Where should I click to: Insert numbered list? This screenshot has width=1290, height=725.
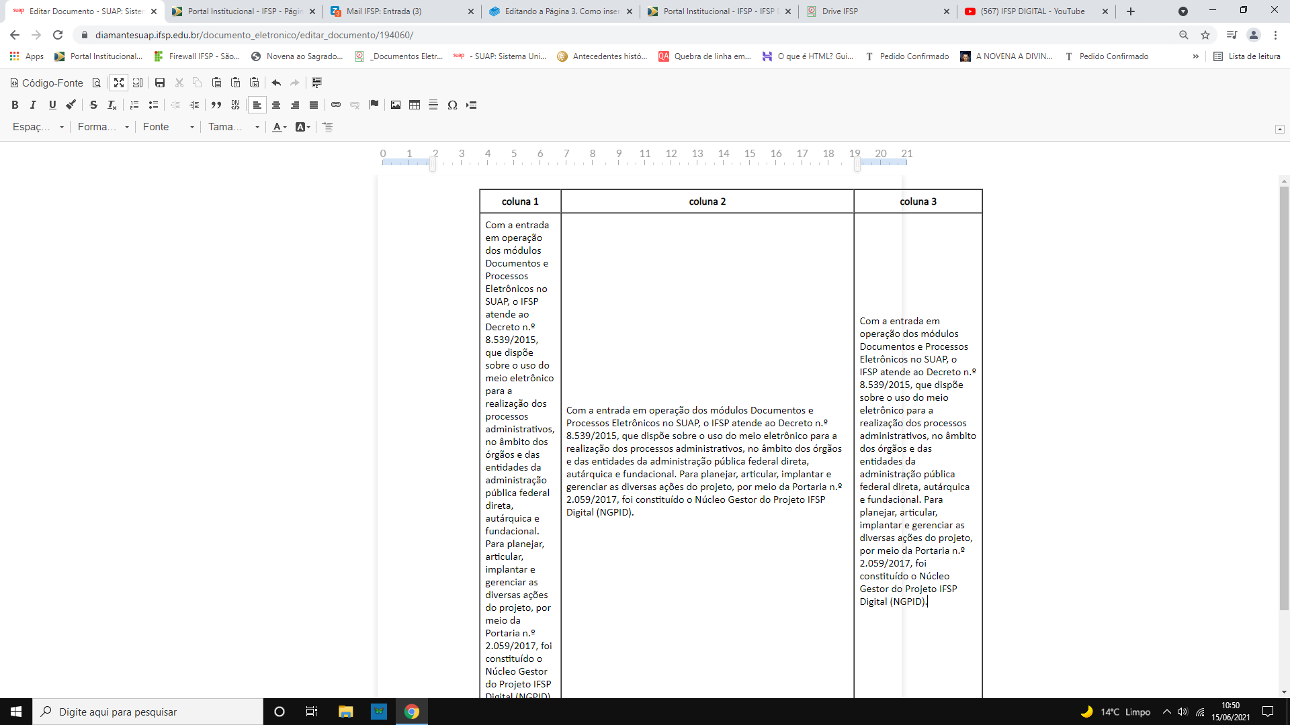(x=134, y=105)
